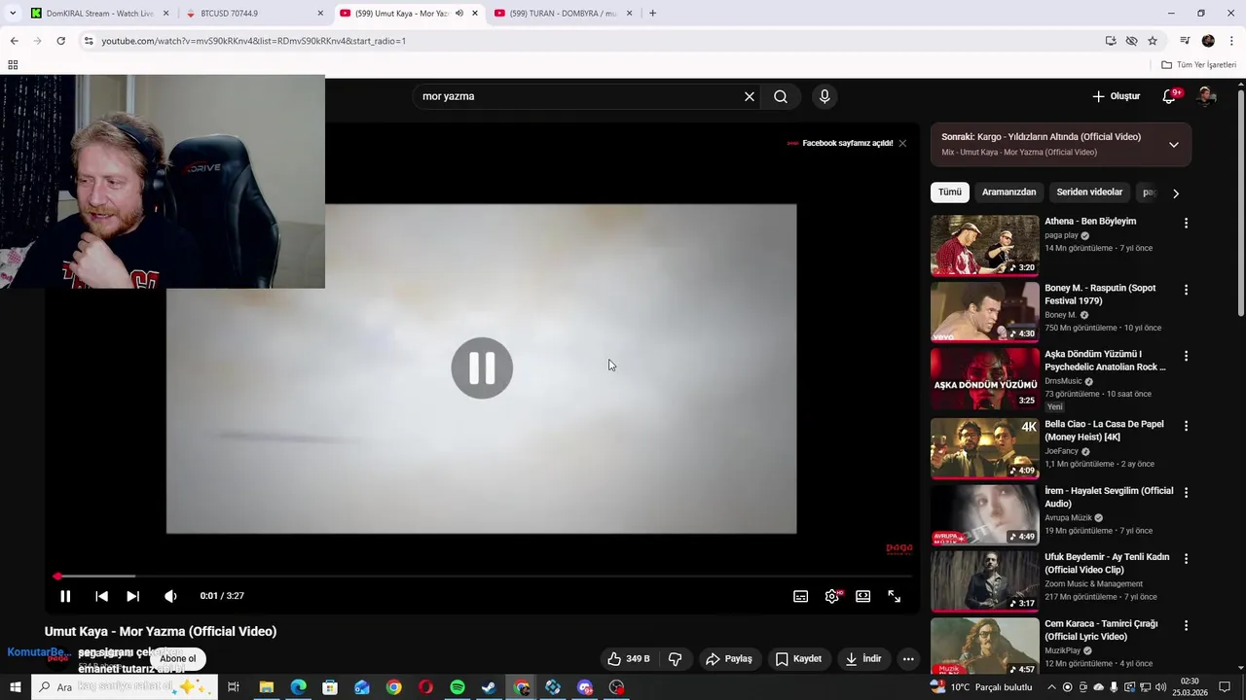Image resolution: width=1246 pixels, height=700 pixels.
Task: Toggle subtitles in the video player
Action: [800, 596]
